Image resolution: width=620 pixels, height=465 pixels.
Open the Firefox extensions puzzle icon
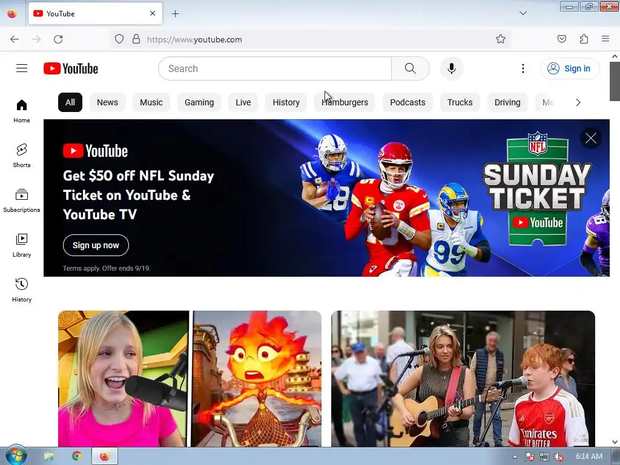[x=584, y=39]
